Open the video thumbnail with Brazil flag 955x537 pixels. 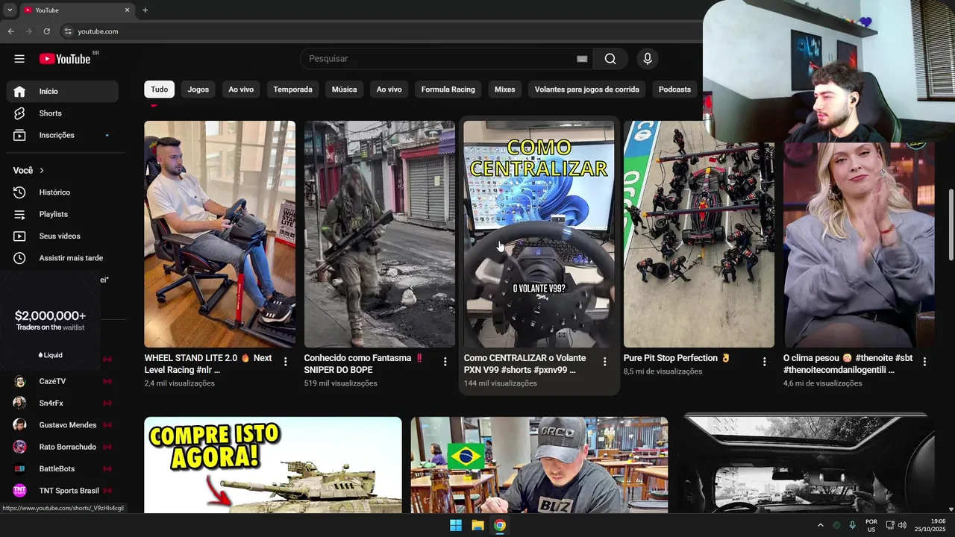539,465
